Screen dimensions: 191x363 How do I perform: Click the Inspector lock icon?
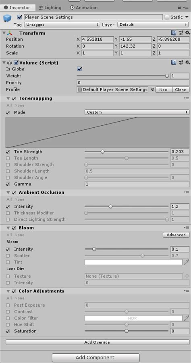(179, 8)
